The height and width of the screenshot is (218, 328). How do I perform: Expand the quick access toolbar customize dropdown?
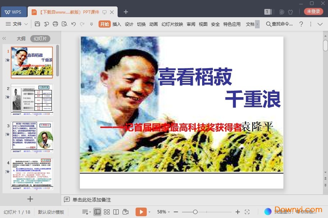tap(91, 24)
